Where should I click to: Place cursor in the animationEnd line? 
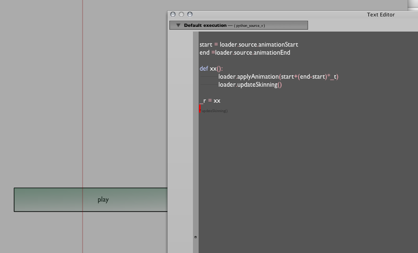pyautogui.click(x=245, y=53)
